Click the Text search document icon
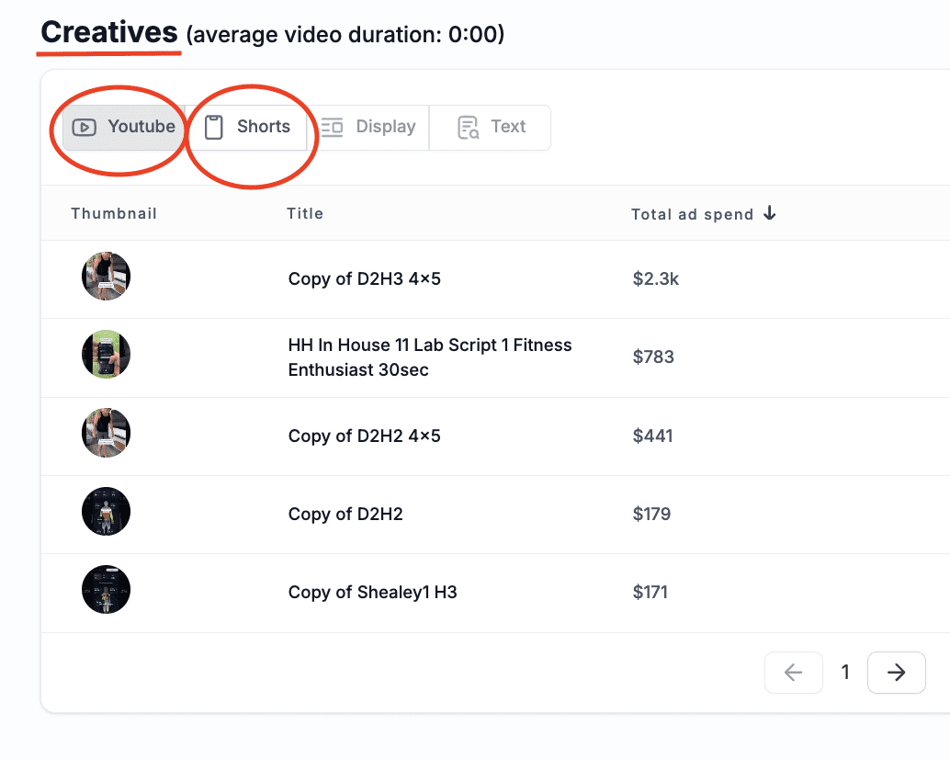The image size is (950, 759). pyautogui.click(x=469, y=128)
